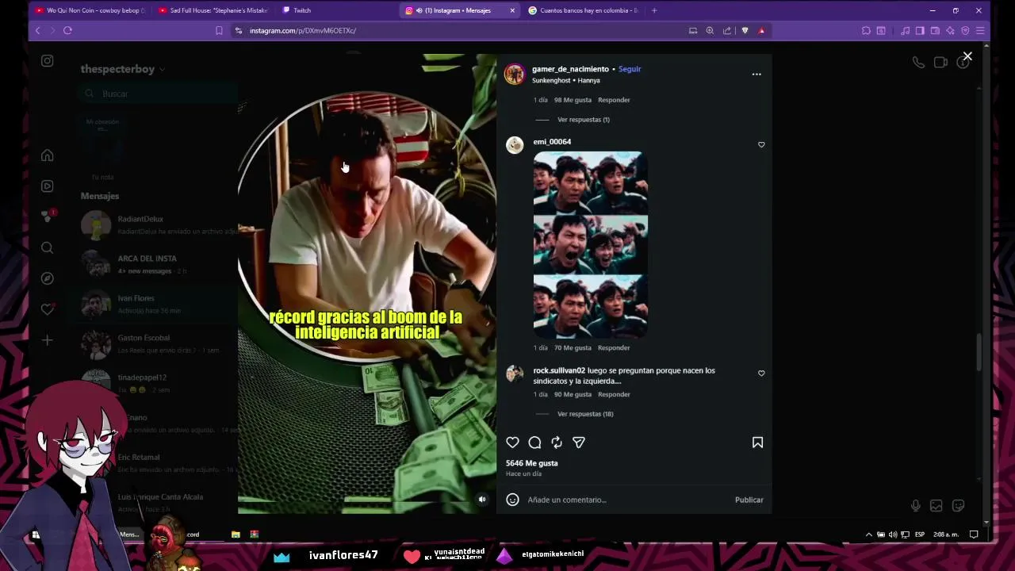This screenshot has height=571, width=1015.
Task: Open Brave Shields lion icon
Action: [x=745, y=30]
